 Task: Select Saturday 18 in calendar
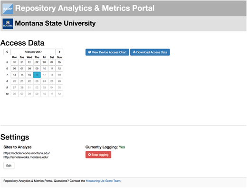pos(52,75)
